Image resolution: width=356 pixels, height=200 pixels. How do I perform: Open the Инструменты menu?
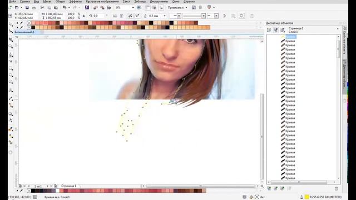click(159, 2)
